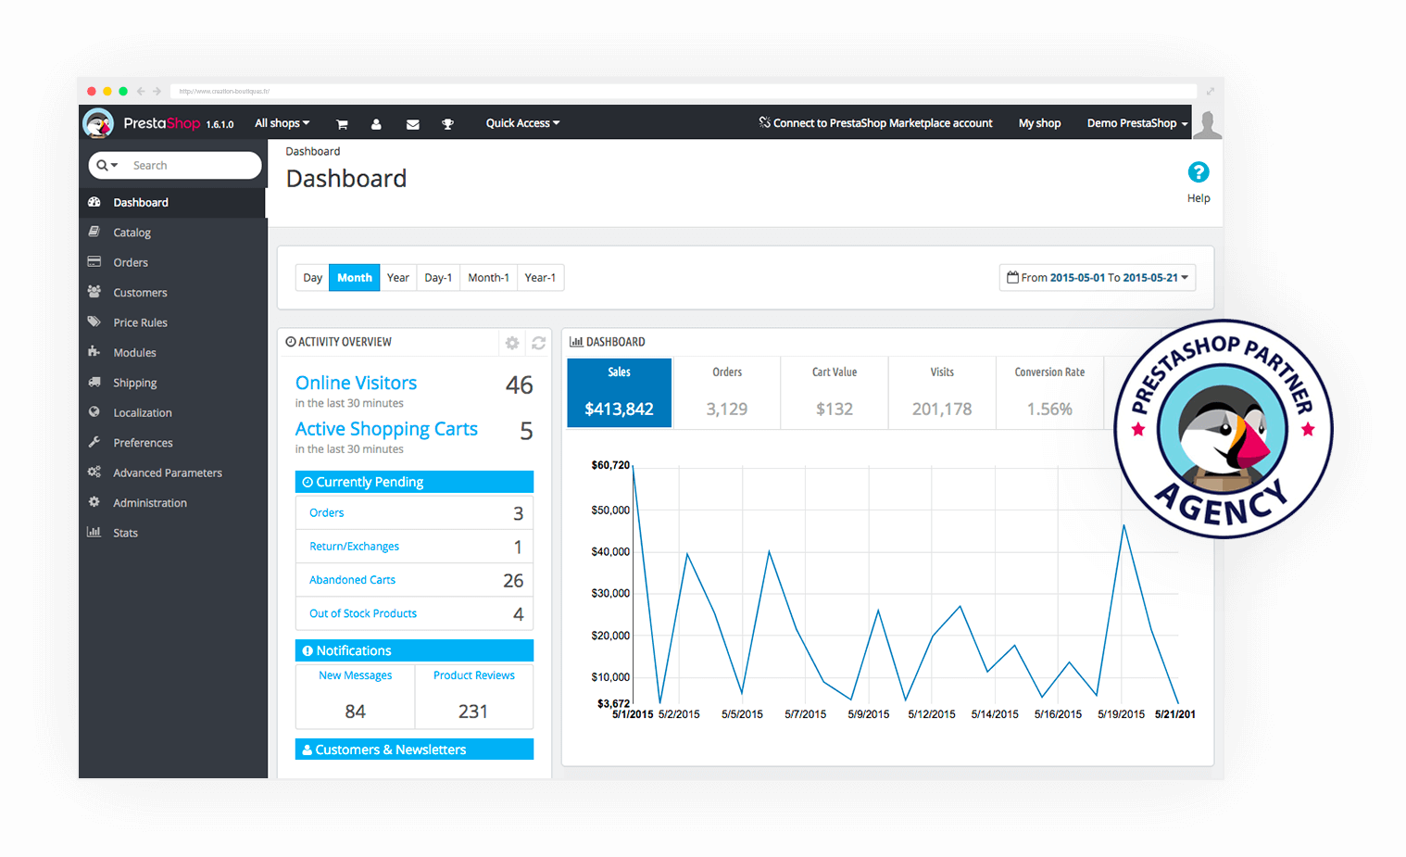Viewport: 1406px width, 857px height.
Task: Click the Orders credit card icon in sidebar
Action: 94,262
